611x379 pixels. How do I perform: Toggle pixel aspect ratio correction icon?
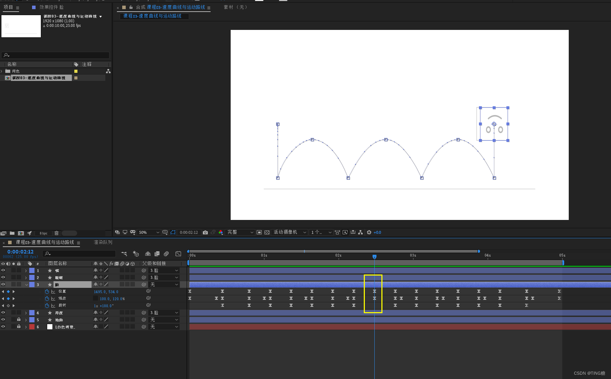pos(337,232)
